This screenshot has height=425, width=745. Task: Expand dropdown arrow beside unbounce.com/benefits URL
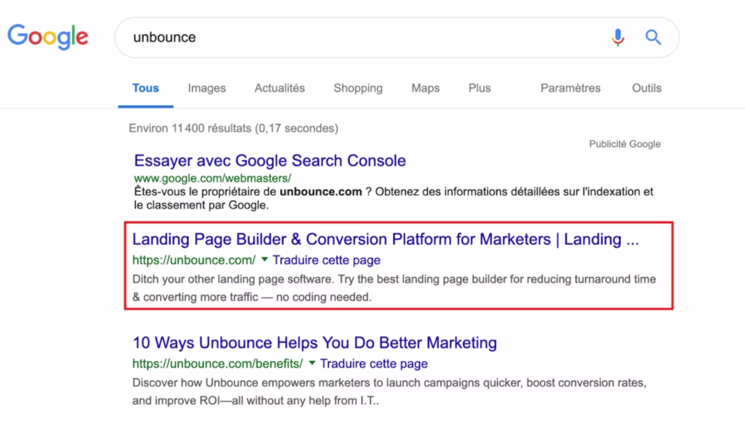tap(312, 363)
